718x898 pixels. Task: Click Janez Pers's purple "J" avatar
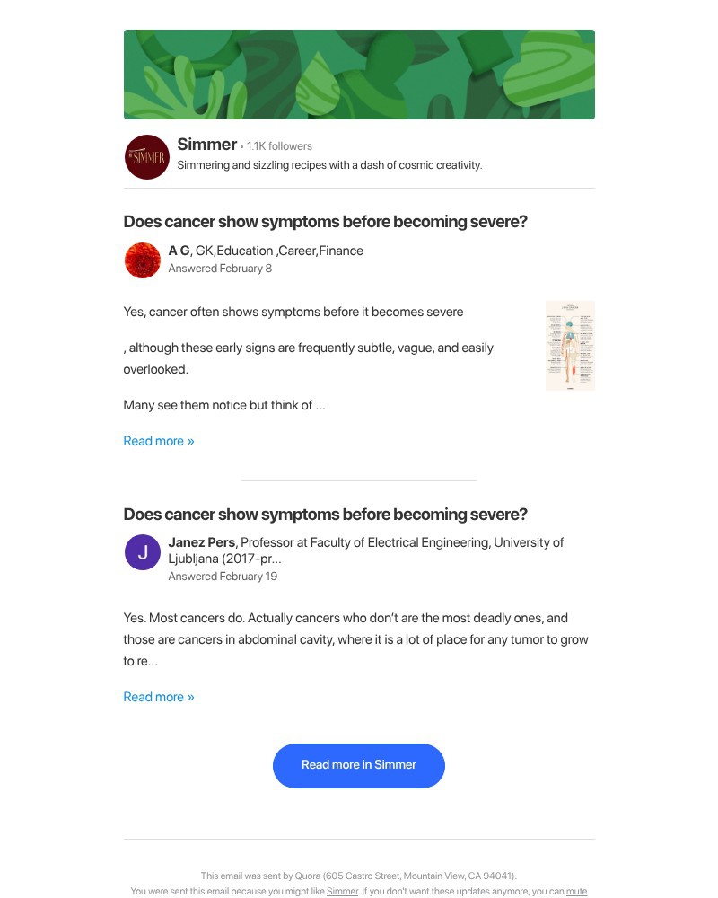(142, 552)
